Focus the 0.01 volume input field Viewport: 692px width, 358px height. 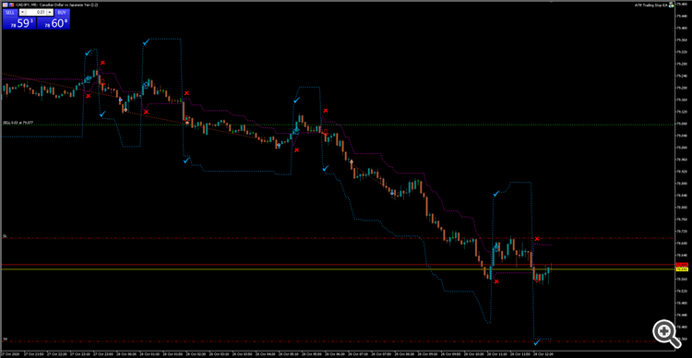pyautogui.click(x=37, y=12)
